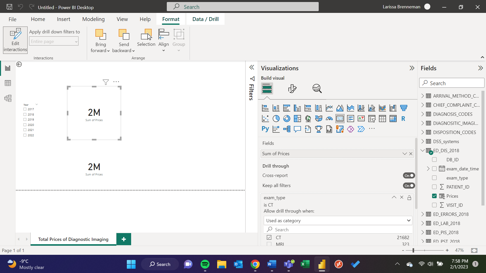This screenshot has width=486, height=273.
Task: Open the Modeling ribbon tab
Action: 93,19
